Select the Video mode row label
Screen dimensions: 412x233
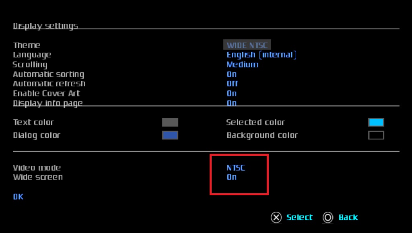tap(37, 168)
